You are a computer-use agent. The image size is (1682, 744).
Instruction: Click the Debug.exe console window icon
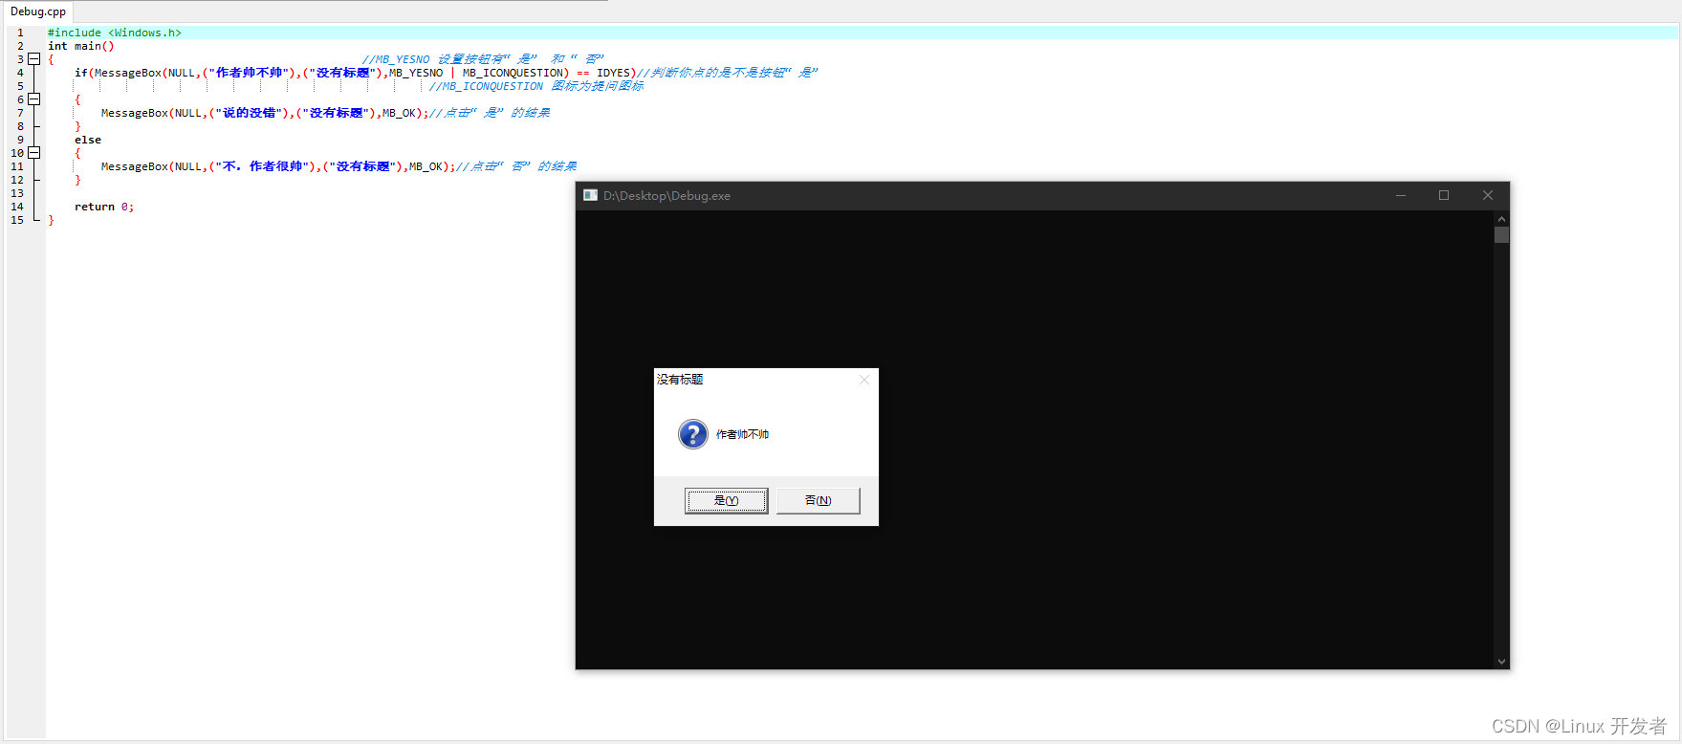coord(590,195)
